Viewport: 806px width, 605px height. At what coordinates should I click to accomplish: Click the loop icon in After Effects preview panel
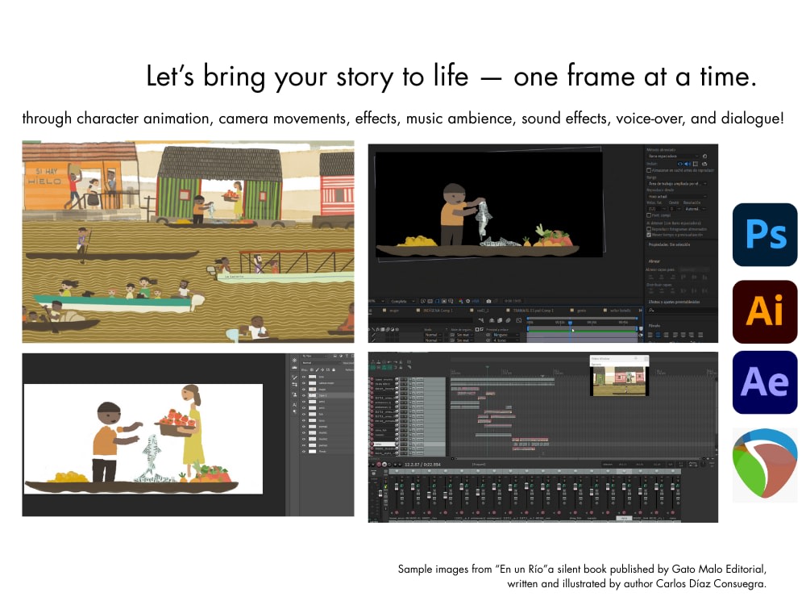point(704,164)
